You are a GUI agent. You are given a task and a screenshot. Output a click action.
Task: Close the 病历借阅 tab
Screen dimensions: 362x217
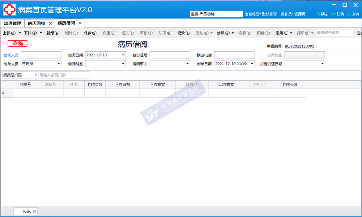coord(80,23)
